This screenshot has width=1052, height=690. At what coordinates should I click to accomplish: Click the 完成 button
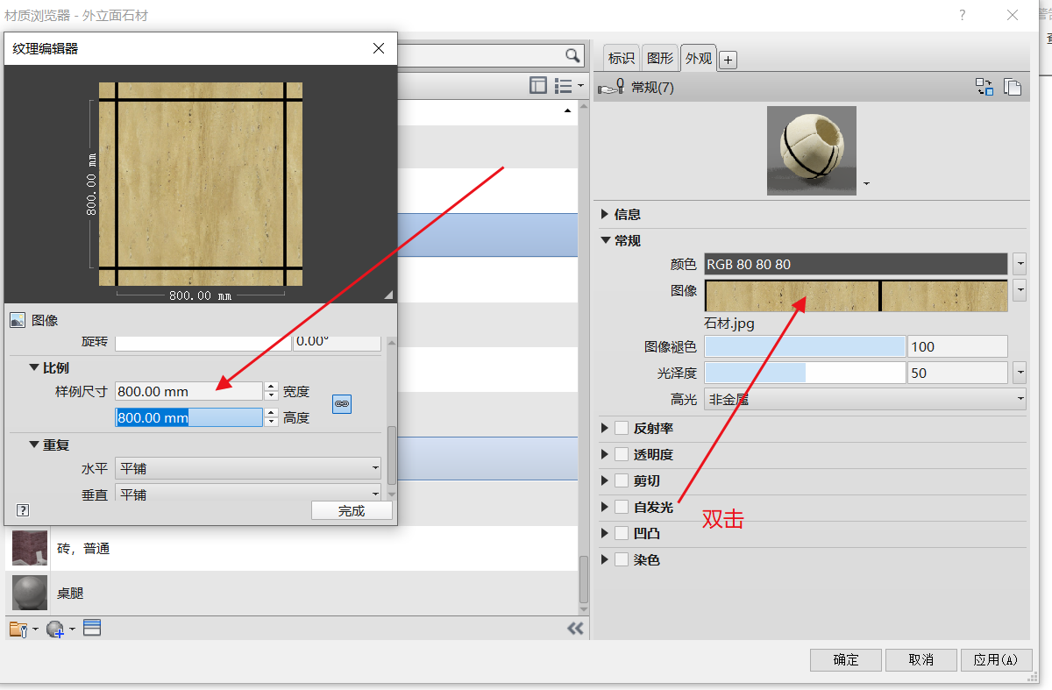pyautogui.click(x=352, y=510)
